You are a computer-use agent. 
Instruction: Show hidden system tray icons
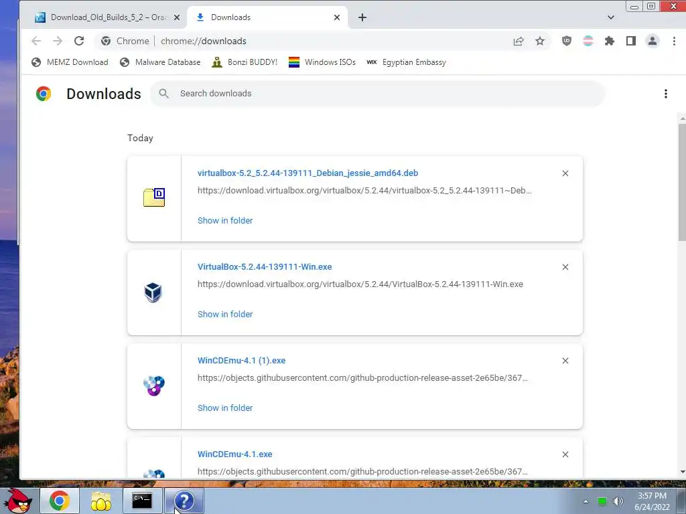tap(586, 501)
